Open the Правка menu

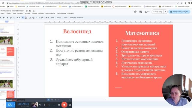click(9, 13)
